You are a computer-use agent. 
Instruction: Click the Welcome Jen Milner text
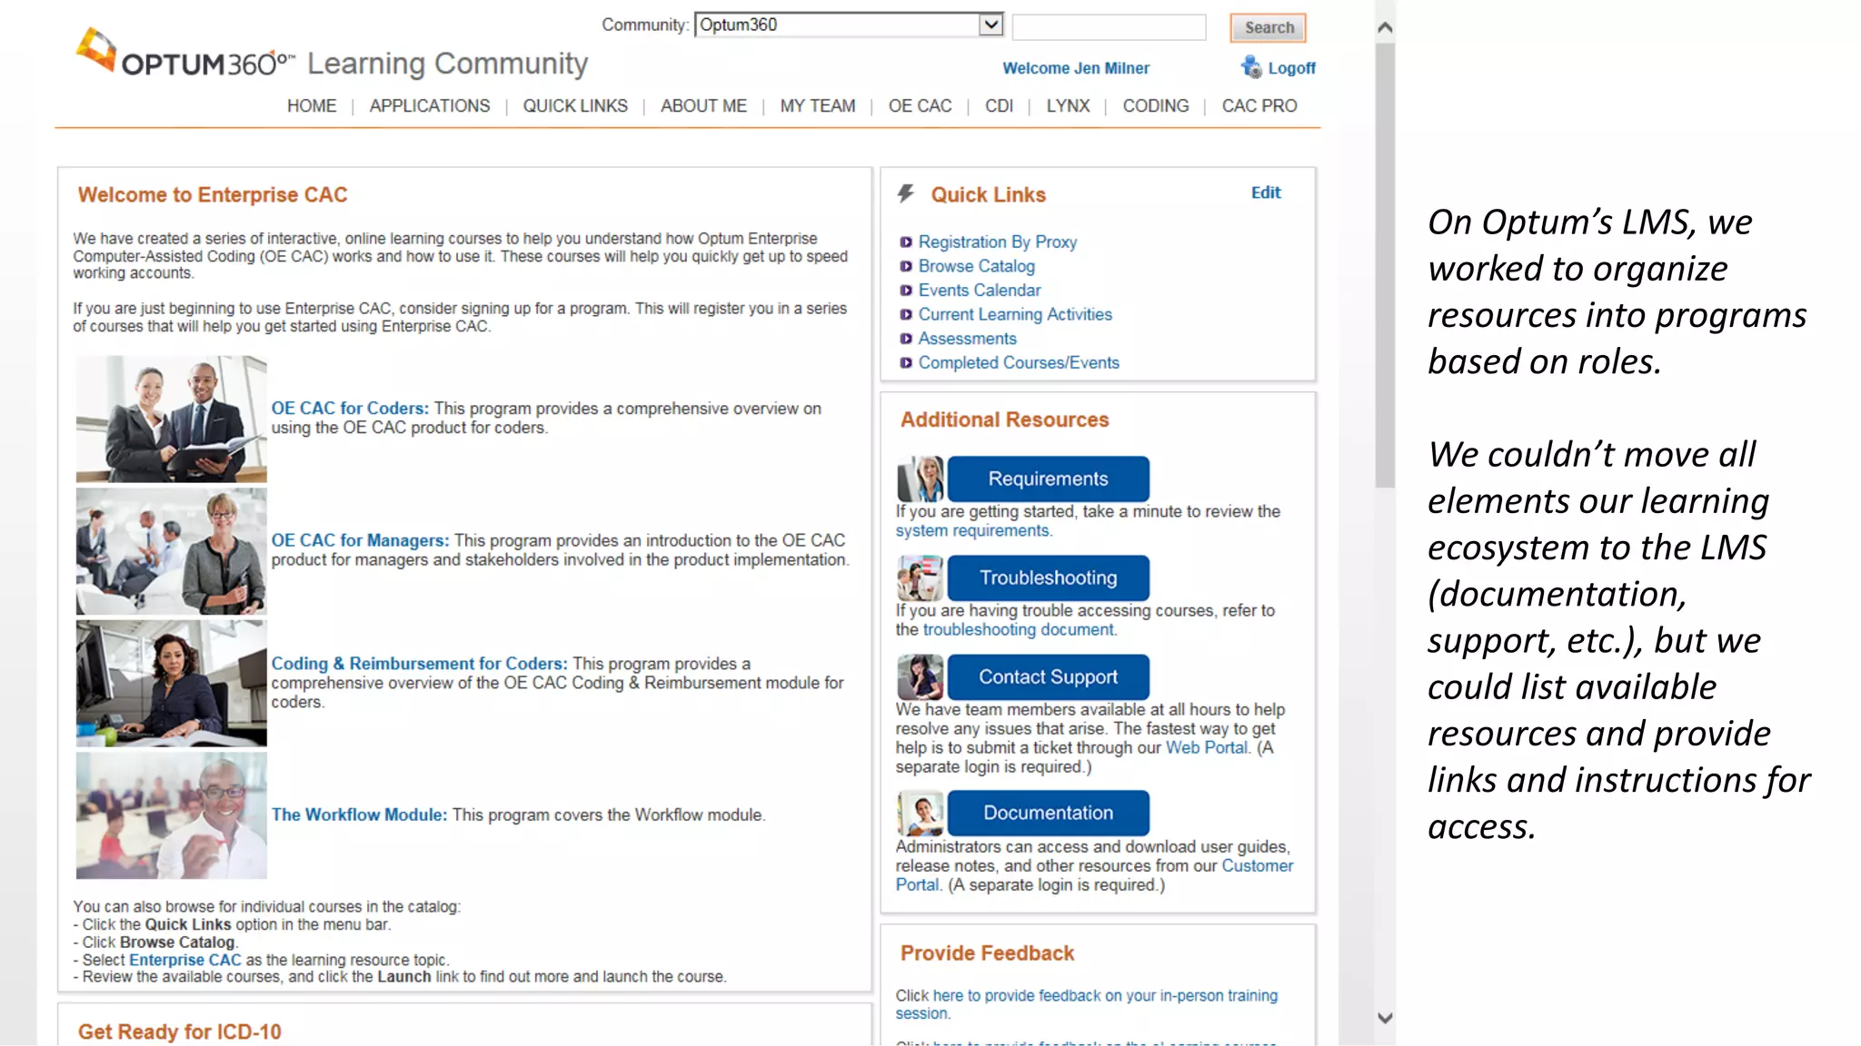click(1076, 68)
